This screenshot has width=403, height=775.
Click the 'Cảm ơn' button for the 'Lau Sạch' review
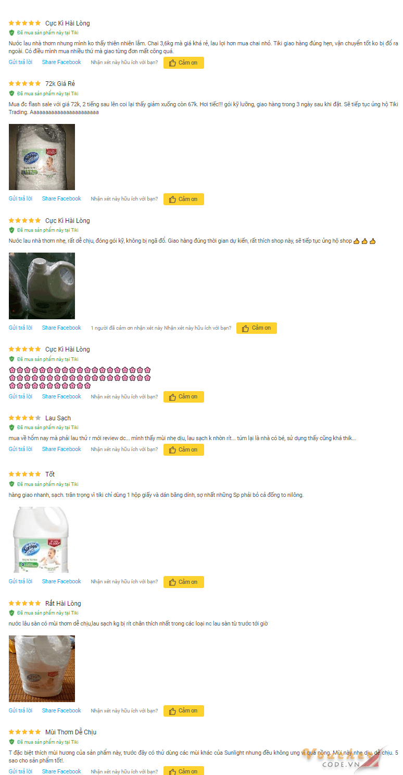click(184, 449)
